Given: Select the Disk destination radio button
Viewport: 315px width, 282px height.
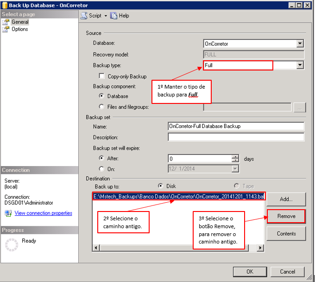Looking at the screenshot, I should click(160, 186).
